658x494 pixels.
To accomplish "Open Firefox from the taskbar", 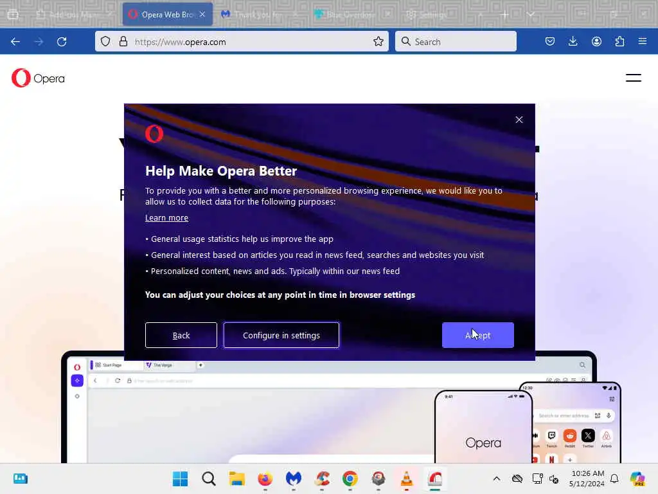I will (x=265, y=479).
